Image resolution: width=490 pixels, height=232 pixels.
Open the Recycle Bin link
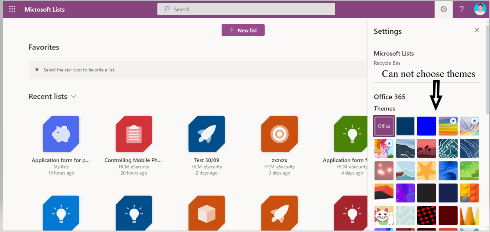tap(387, 63)
